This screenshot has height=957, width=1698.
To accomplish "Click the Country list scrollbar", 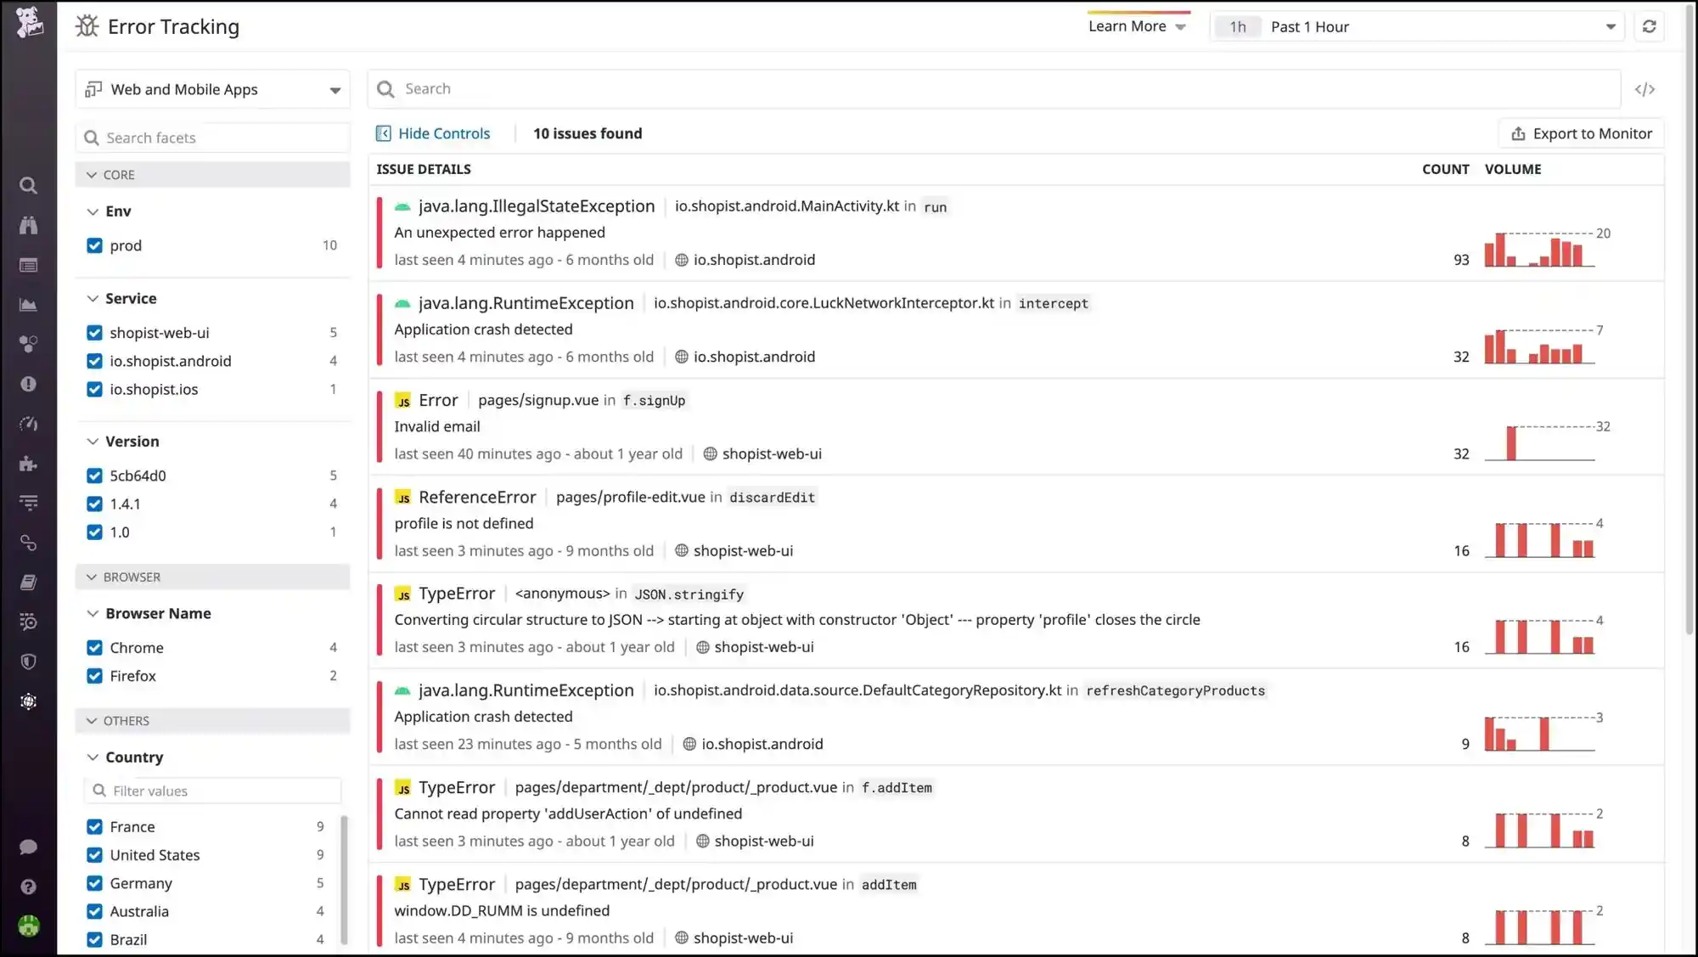I will pos(344,879).
